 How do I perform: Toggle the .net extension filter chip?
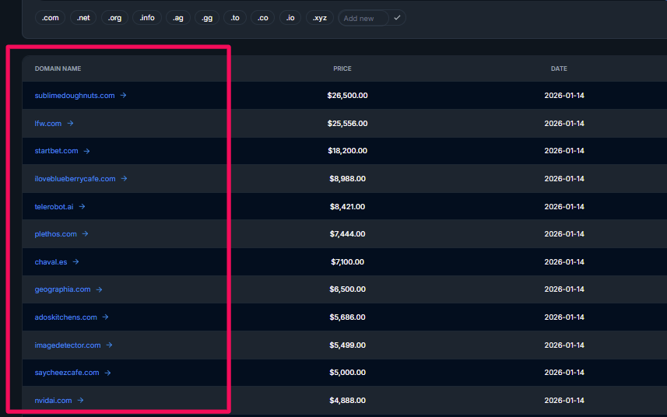tap(82, 18)
